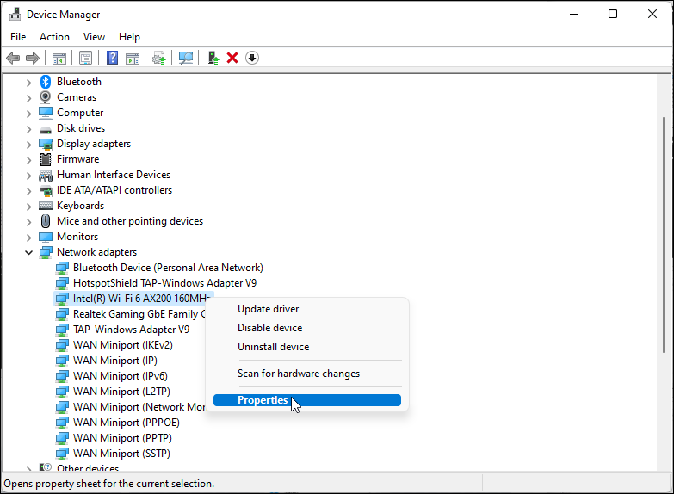674x494 pixels.
Task: Open the View menu
Action: coord(94,37)
